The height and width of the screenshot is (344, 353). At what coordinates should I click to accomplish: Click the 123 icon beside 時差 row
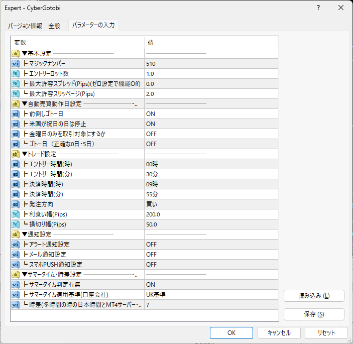click(15, 305)
